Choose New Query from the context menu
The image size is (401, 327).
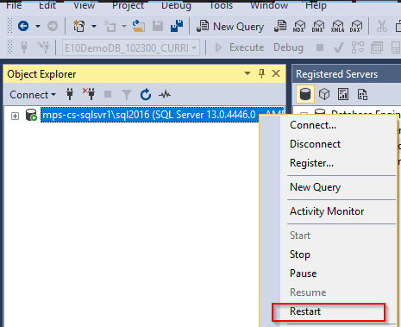(x=315, y=187)
